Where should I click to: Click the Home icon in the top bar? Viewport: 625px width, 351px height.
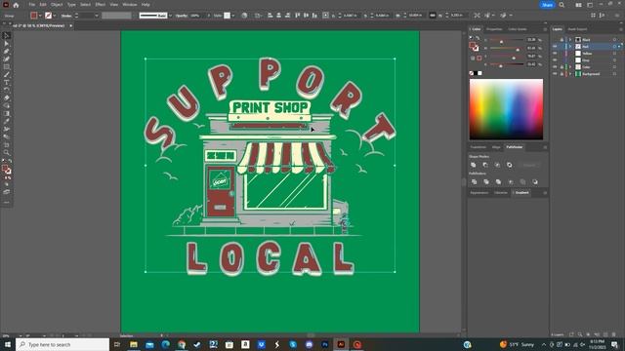point(16,5)
